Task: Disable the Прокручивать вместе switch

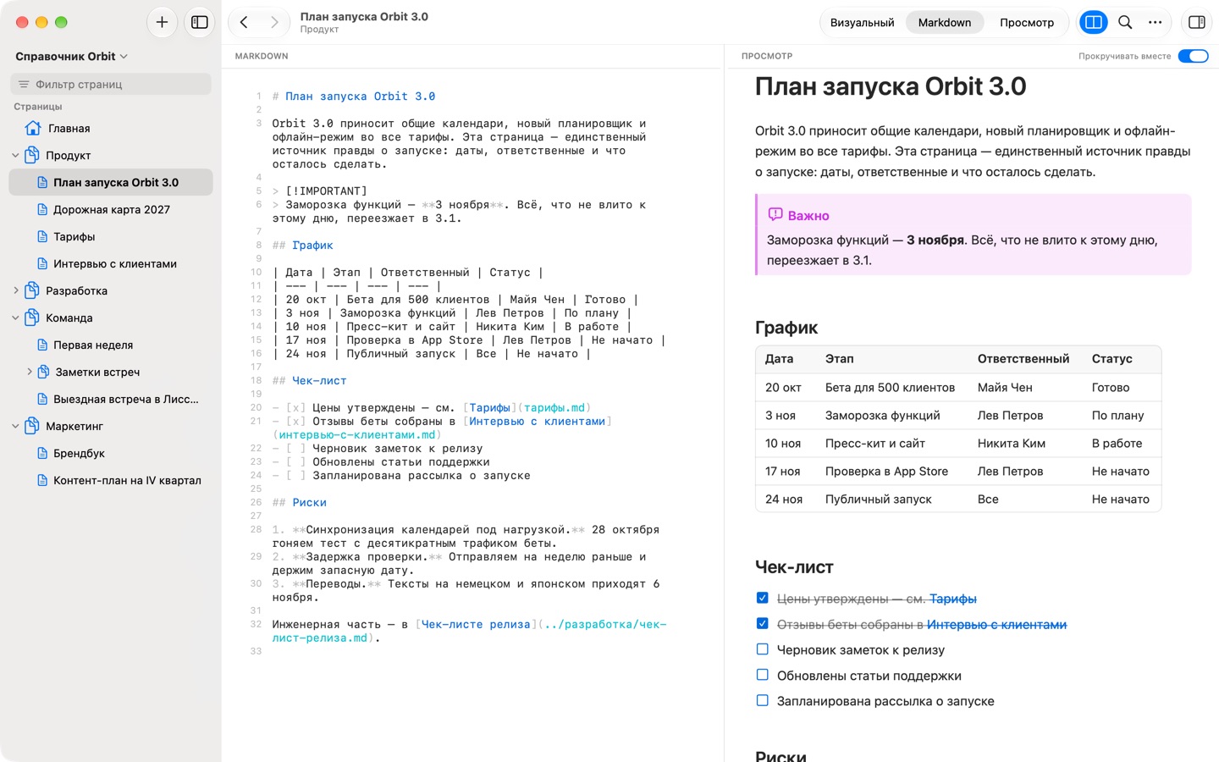Action: (1193, 56)
